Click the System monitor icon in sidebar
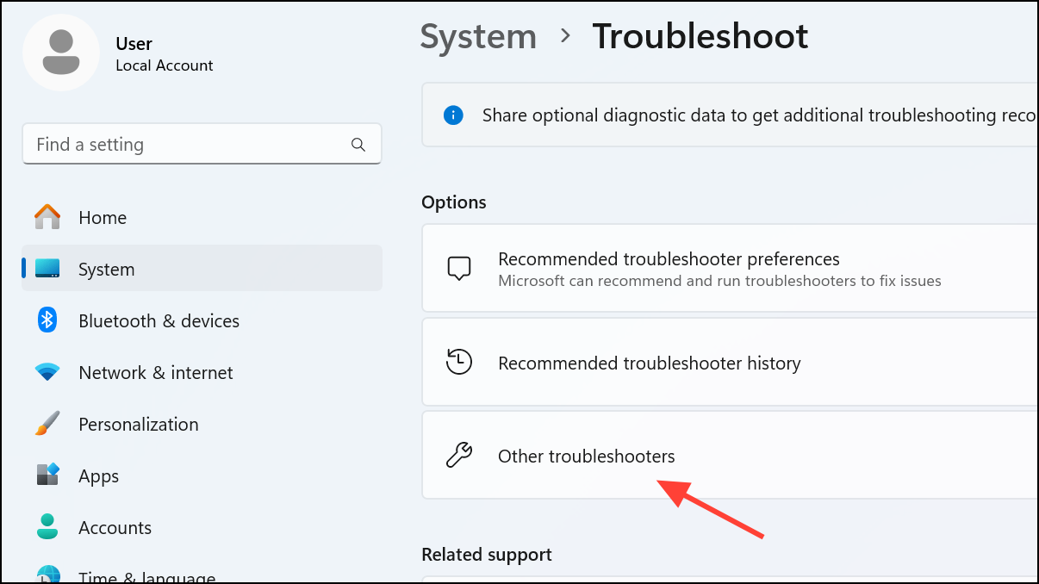The width and height of the screenshot is (1039, 584). (47, 269)
